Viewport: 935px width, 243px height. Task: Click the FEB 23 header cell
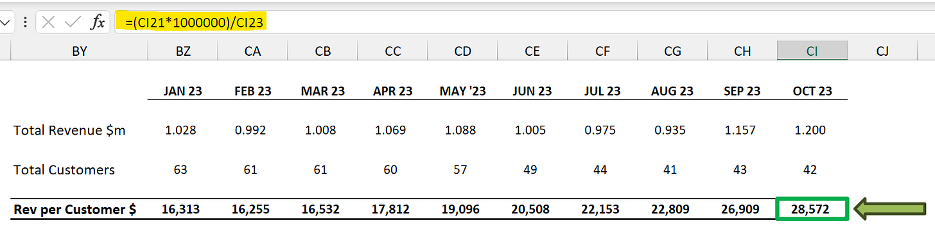click(x=253, y=91)
